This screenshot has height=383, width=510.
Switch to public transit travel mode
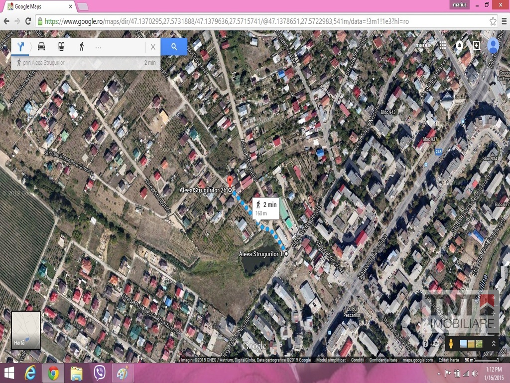click(61, 46)
